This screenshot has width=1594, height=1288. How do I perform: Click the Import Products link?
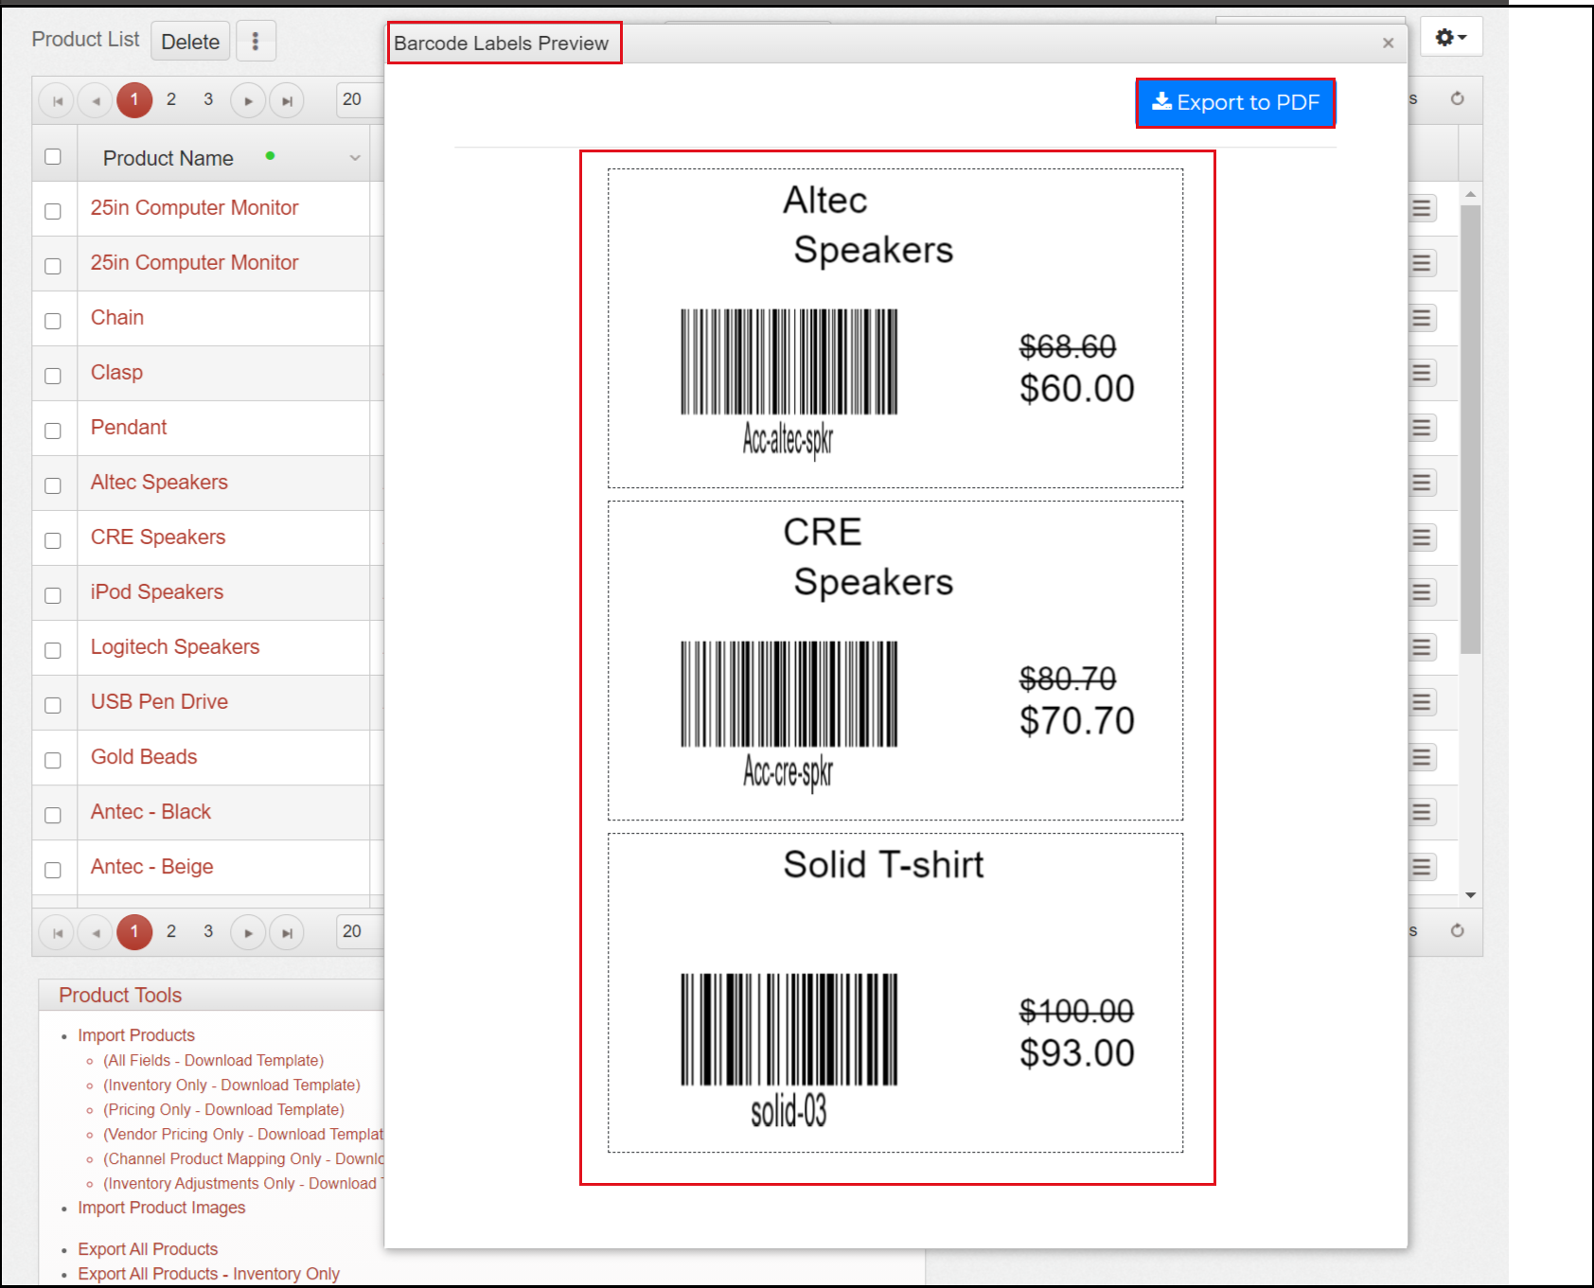[136, 1035]
